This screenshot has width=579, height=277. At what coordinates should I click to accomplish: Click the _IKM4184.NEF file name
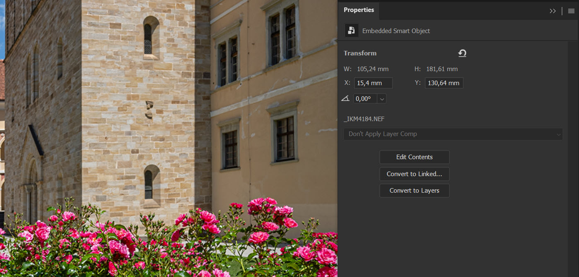[364, 119]
